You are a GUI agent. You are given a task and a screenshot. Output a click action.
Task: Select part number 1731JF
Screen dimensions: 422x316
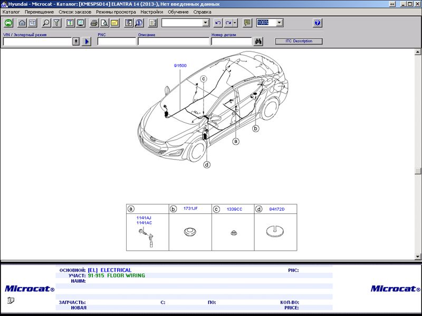coord(190,208)
